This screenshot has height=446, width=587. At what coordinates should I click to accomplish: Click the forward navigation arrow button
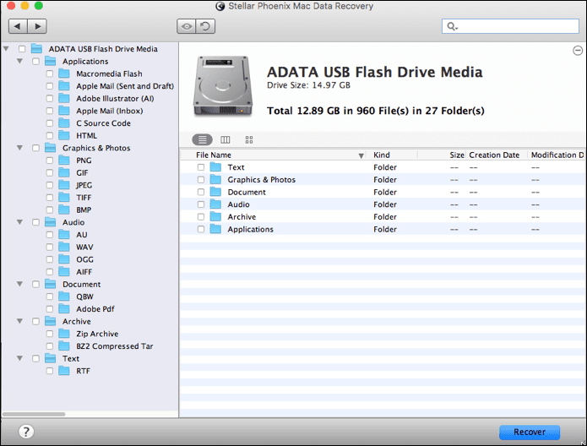click(x=37, y=26)
